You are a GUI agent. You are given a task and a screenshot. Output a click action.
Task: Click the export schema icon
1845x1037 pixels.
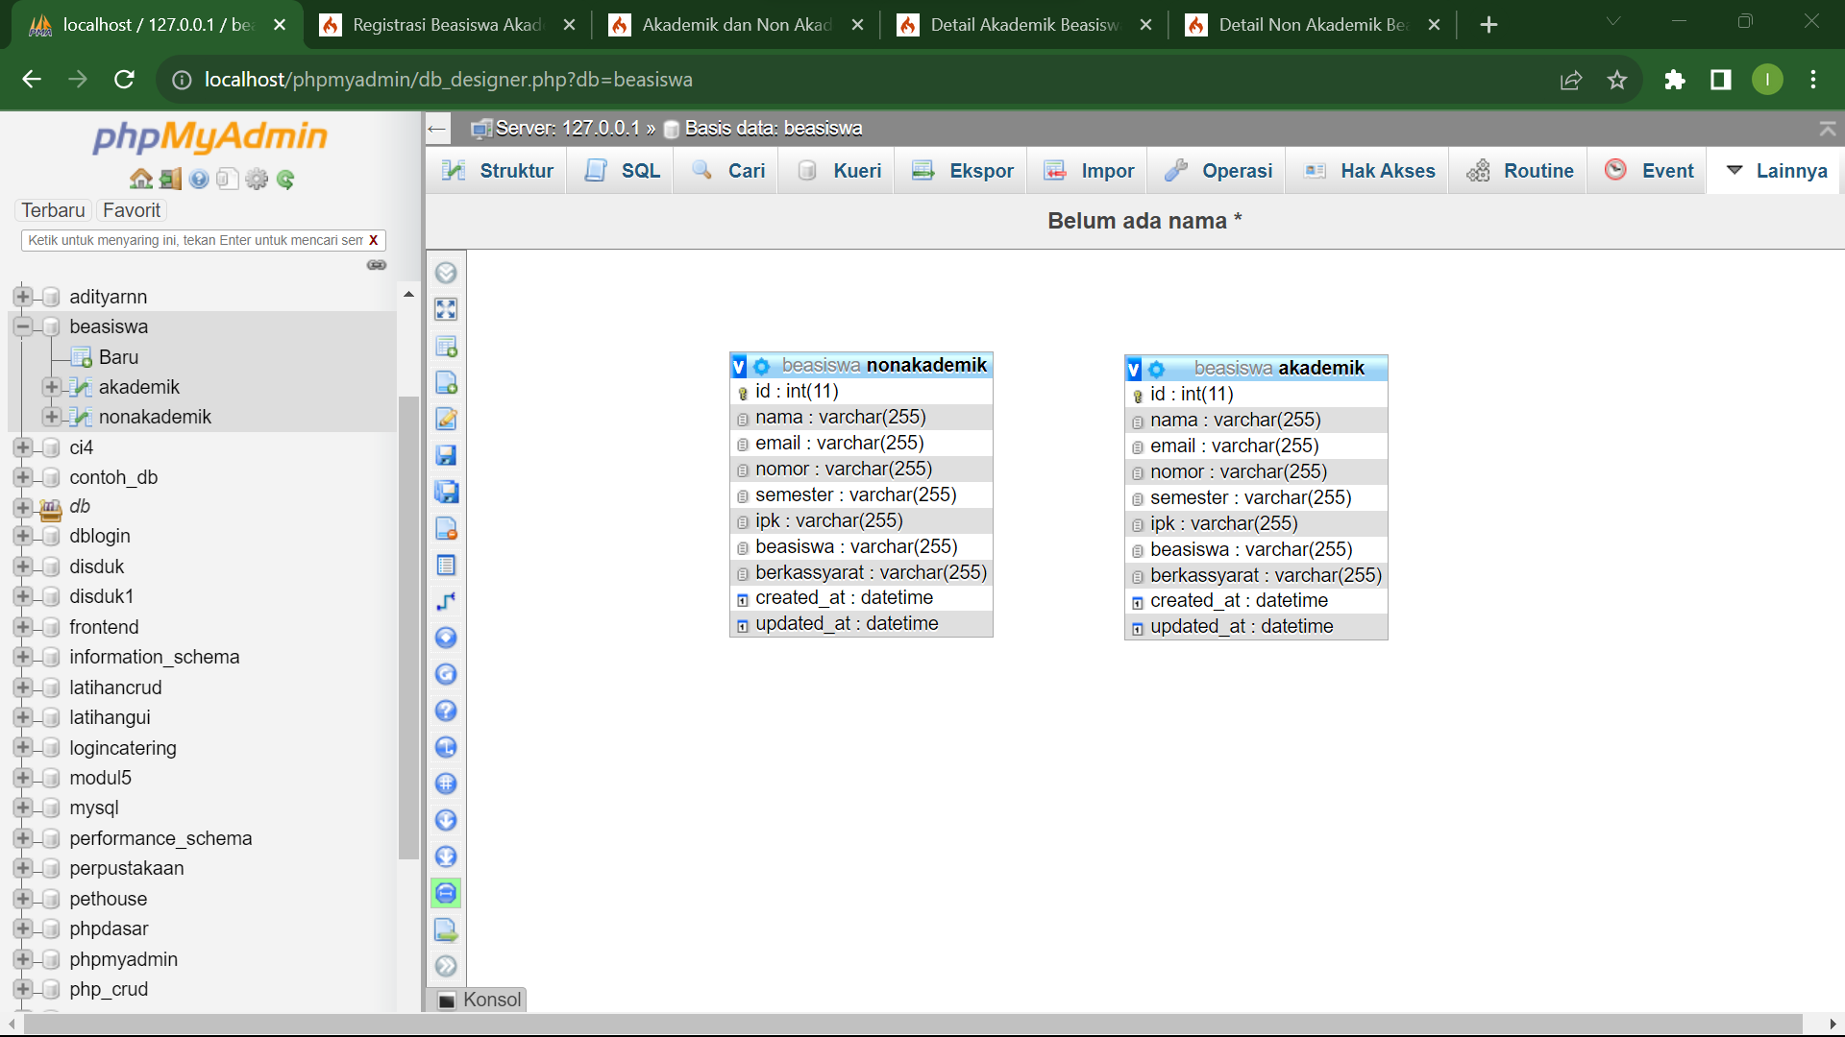click(446, 929)
